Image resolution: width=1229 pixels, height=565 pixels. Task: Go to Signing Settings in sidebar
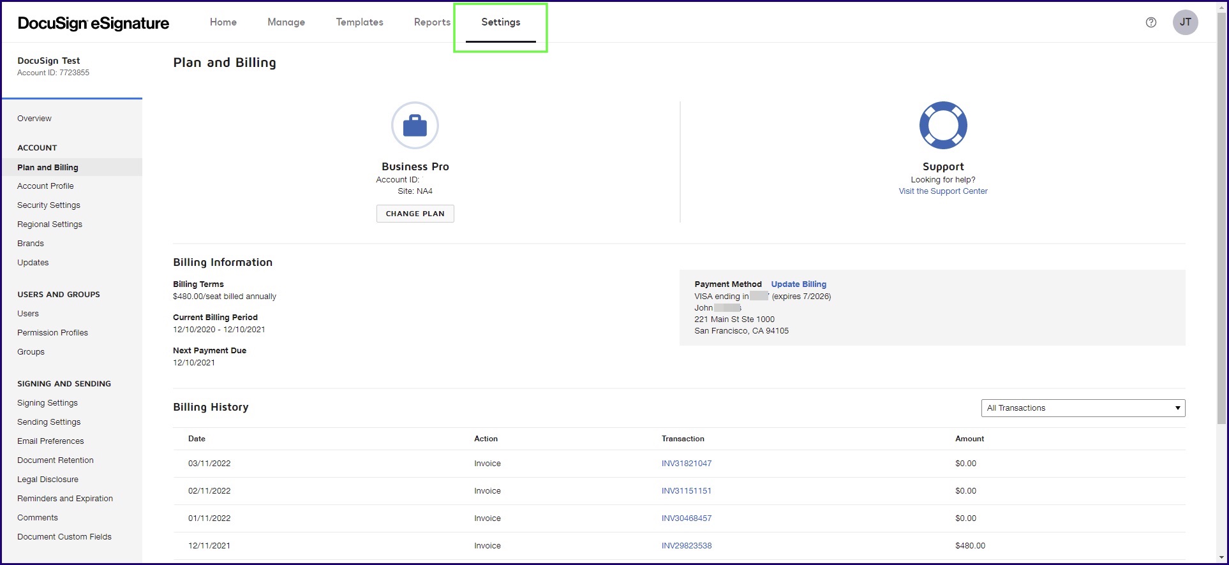47,403
